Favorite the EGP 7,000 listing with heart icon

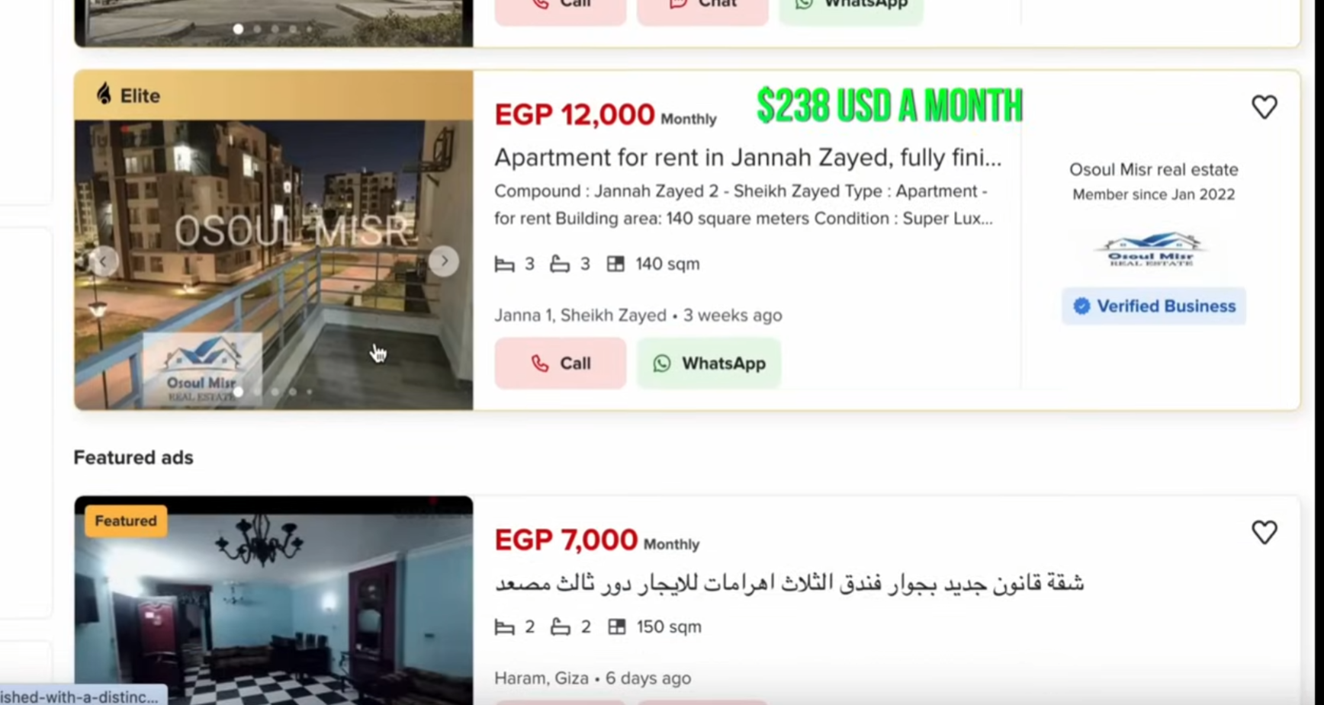coord(1264,532)
